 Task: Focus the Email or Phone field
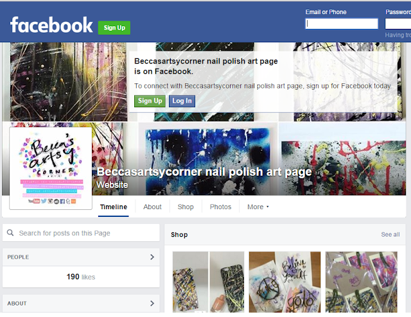point(342,24)
